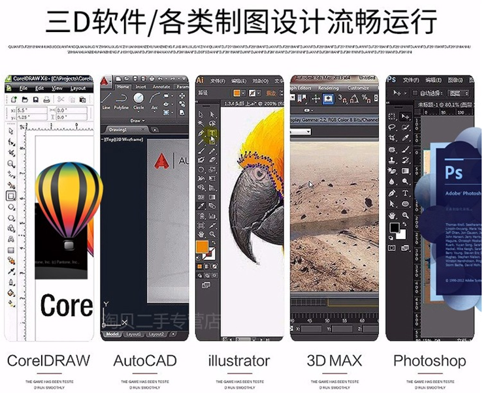This screenshot has height=393, width=490.
Task: Toggle Quick Mask mode icon in Photoshop
Action: coord(391,248)
